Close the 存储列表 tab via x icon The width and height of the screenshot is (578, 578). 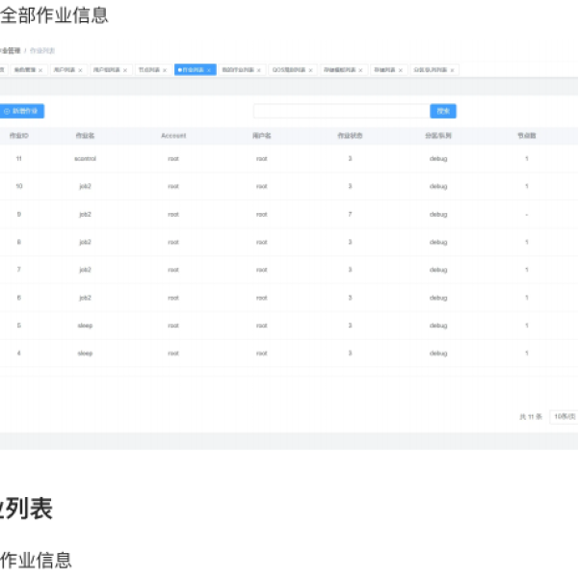tap(399, 70)
